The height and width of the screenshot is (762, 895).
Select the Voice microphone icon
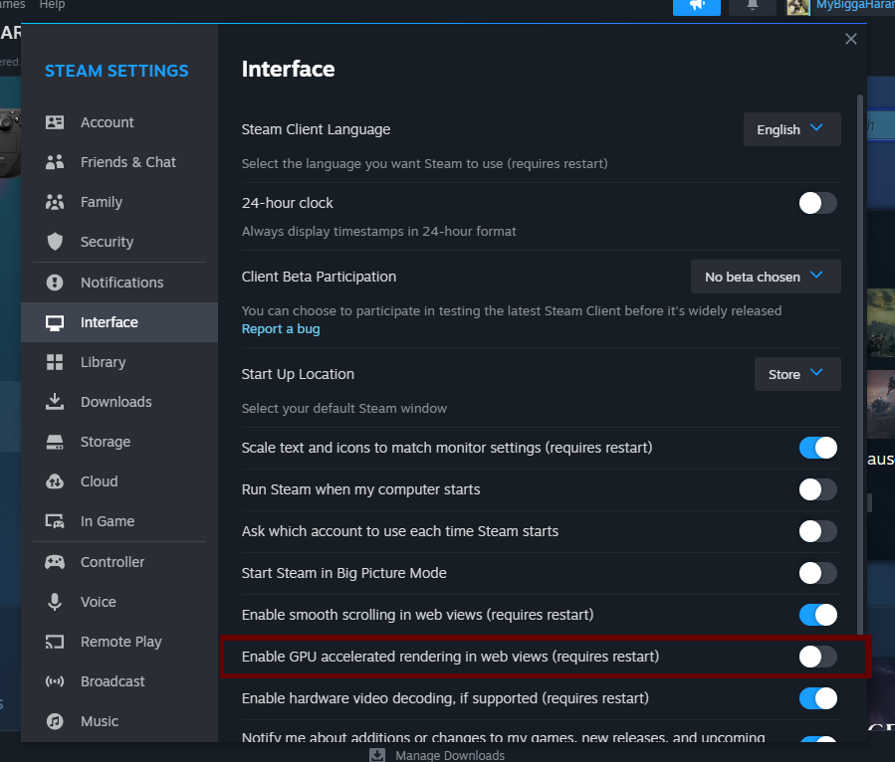[55, 602]
